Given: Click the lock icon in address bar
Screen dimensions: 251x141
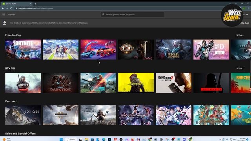Looking at the screenshot, I should (x=16, y=8).
